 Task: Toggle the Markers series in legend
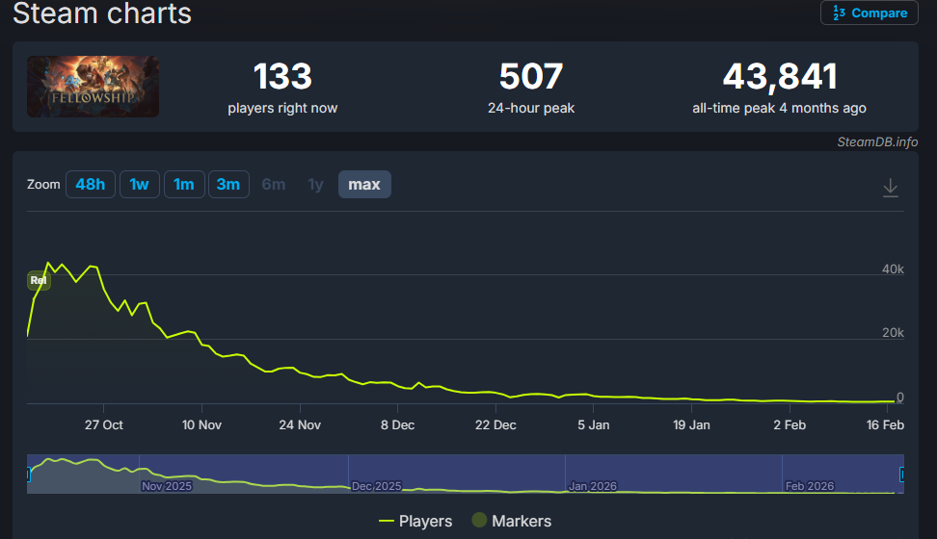tap(512, 521)
